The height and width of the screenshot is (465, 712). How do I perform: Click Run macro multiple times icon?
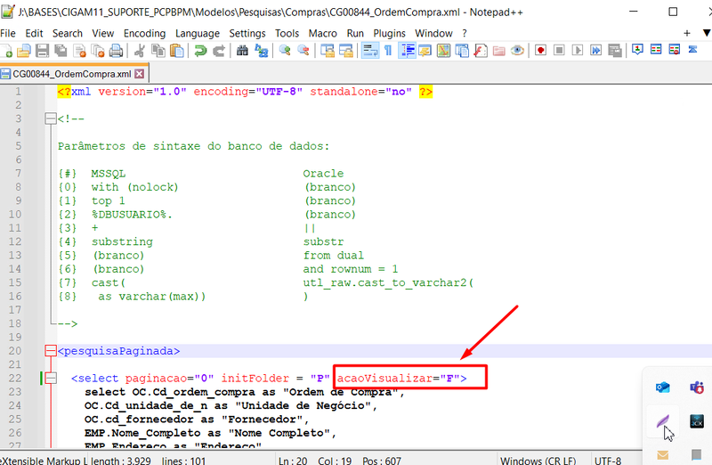pos(595,51)
